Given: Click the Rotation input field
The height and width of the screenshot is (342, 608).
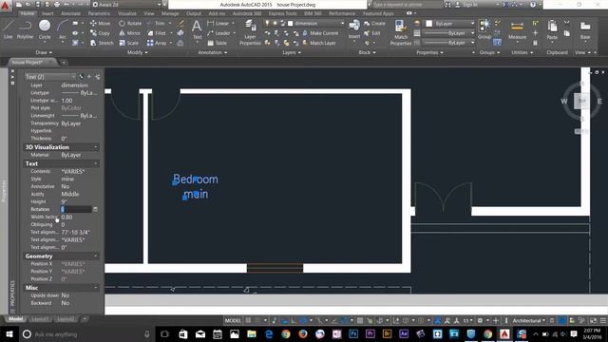Looking at the screenshot, I should 76,209.
